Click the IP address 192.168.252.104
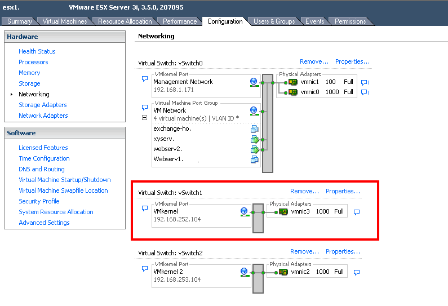The height and width of the screenshot is (306, 448). coord(177,219)
